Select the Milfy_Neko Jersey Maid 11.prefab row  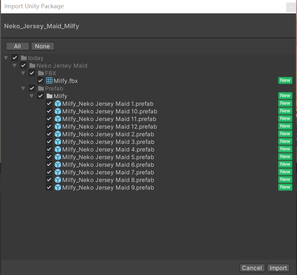(109, 119)
